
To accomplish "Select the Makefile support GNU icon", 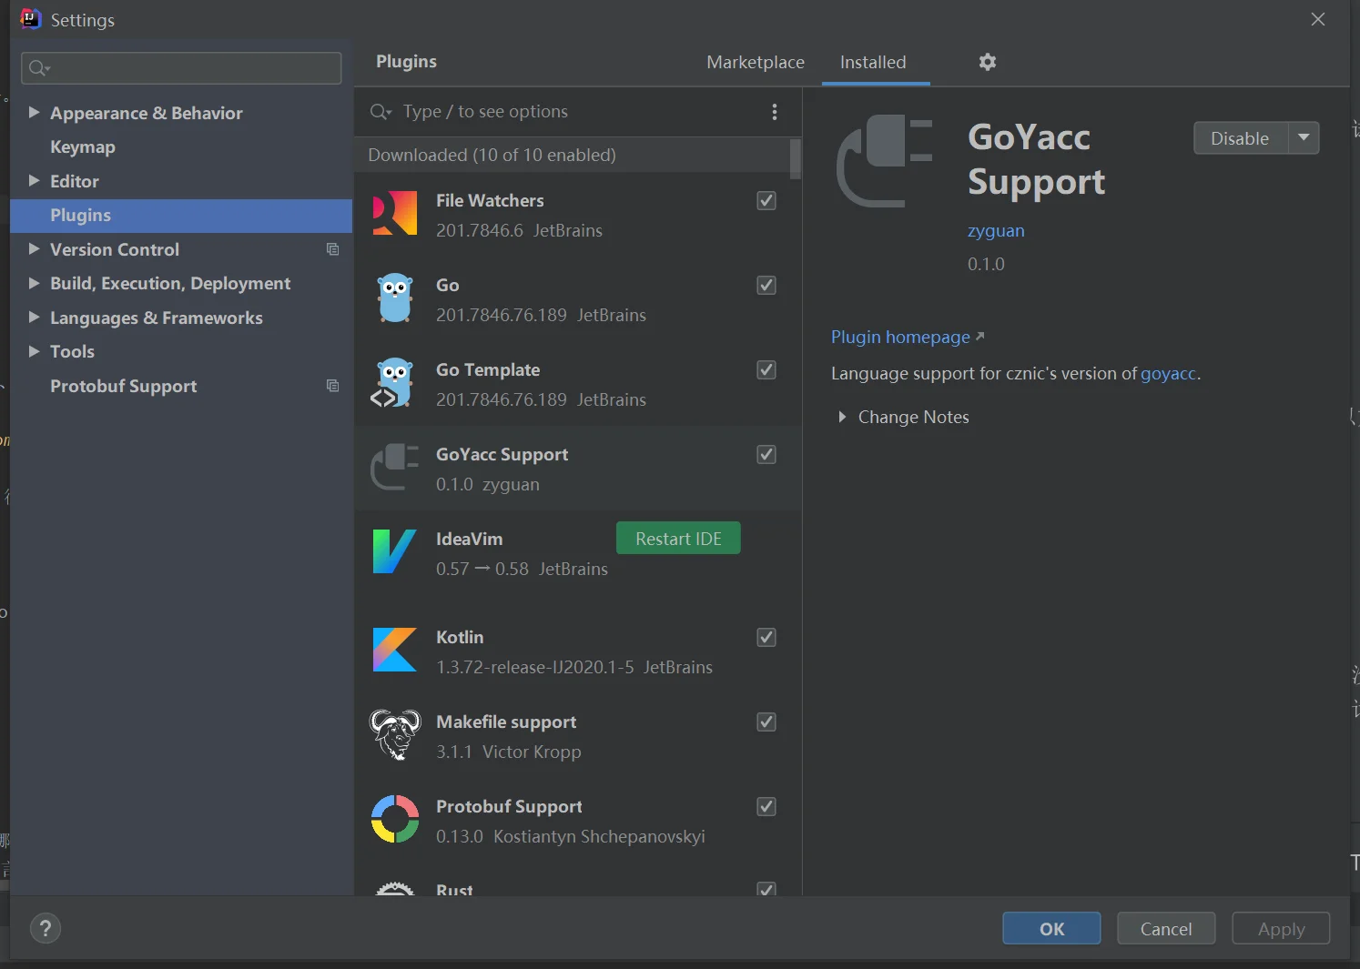I will [395, 734].
